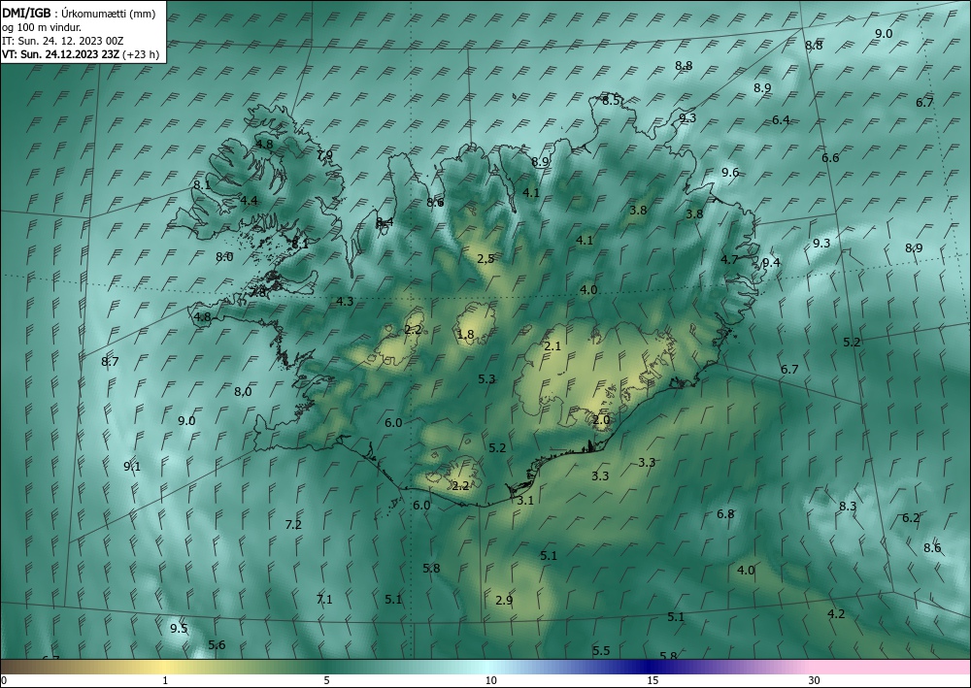The image size is (971, 688).
Task: Click the 'DMI/IGB : Úrkomumætti (mm)' title text
Action: (79, 14)
